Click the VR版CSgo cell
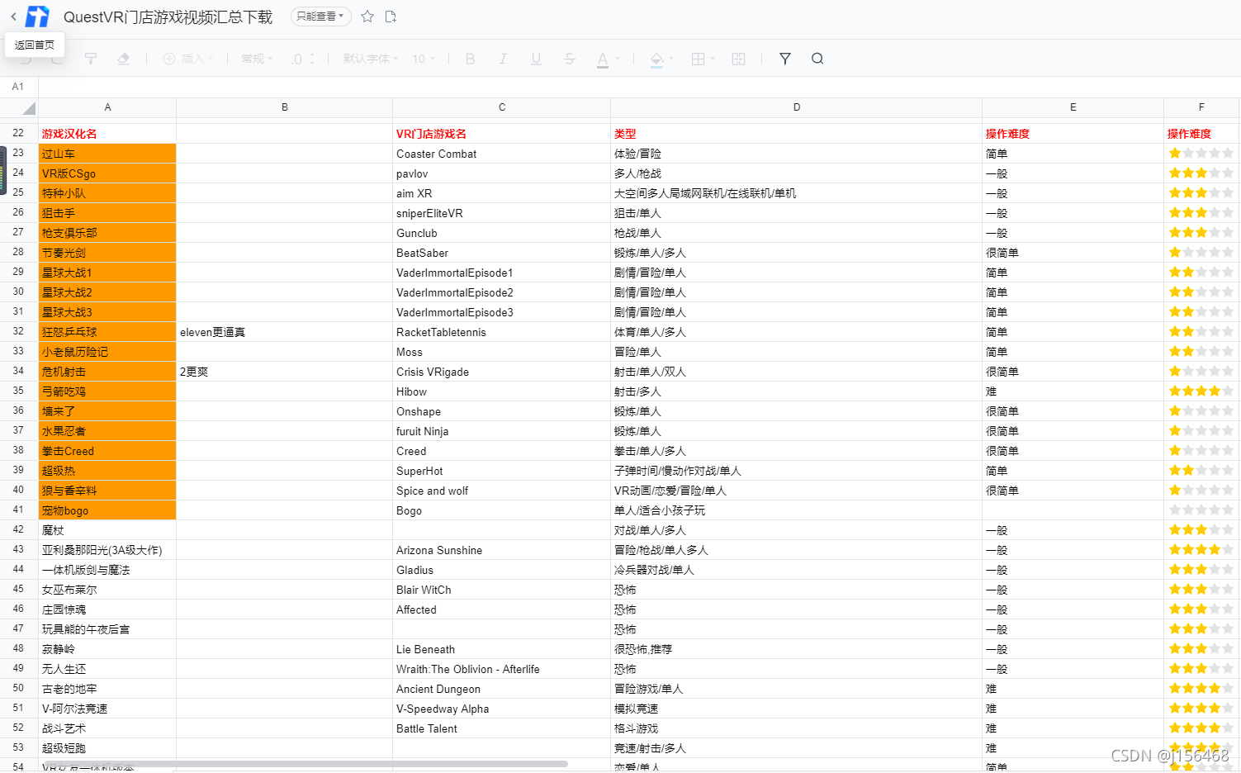The height and width of the screenshot is (773, 1241). [107, 173]
